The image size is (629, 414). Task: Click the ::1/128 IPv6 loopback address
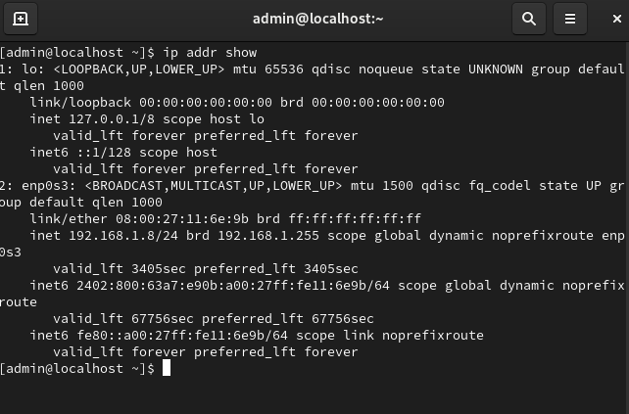click(x=104, y=153)
